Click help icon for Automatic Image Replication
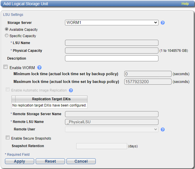Image resolution: width=195 pixels, height=169 pixels. [71, 90]
